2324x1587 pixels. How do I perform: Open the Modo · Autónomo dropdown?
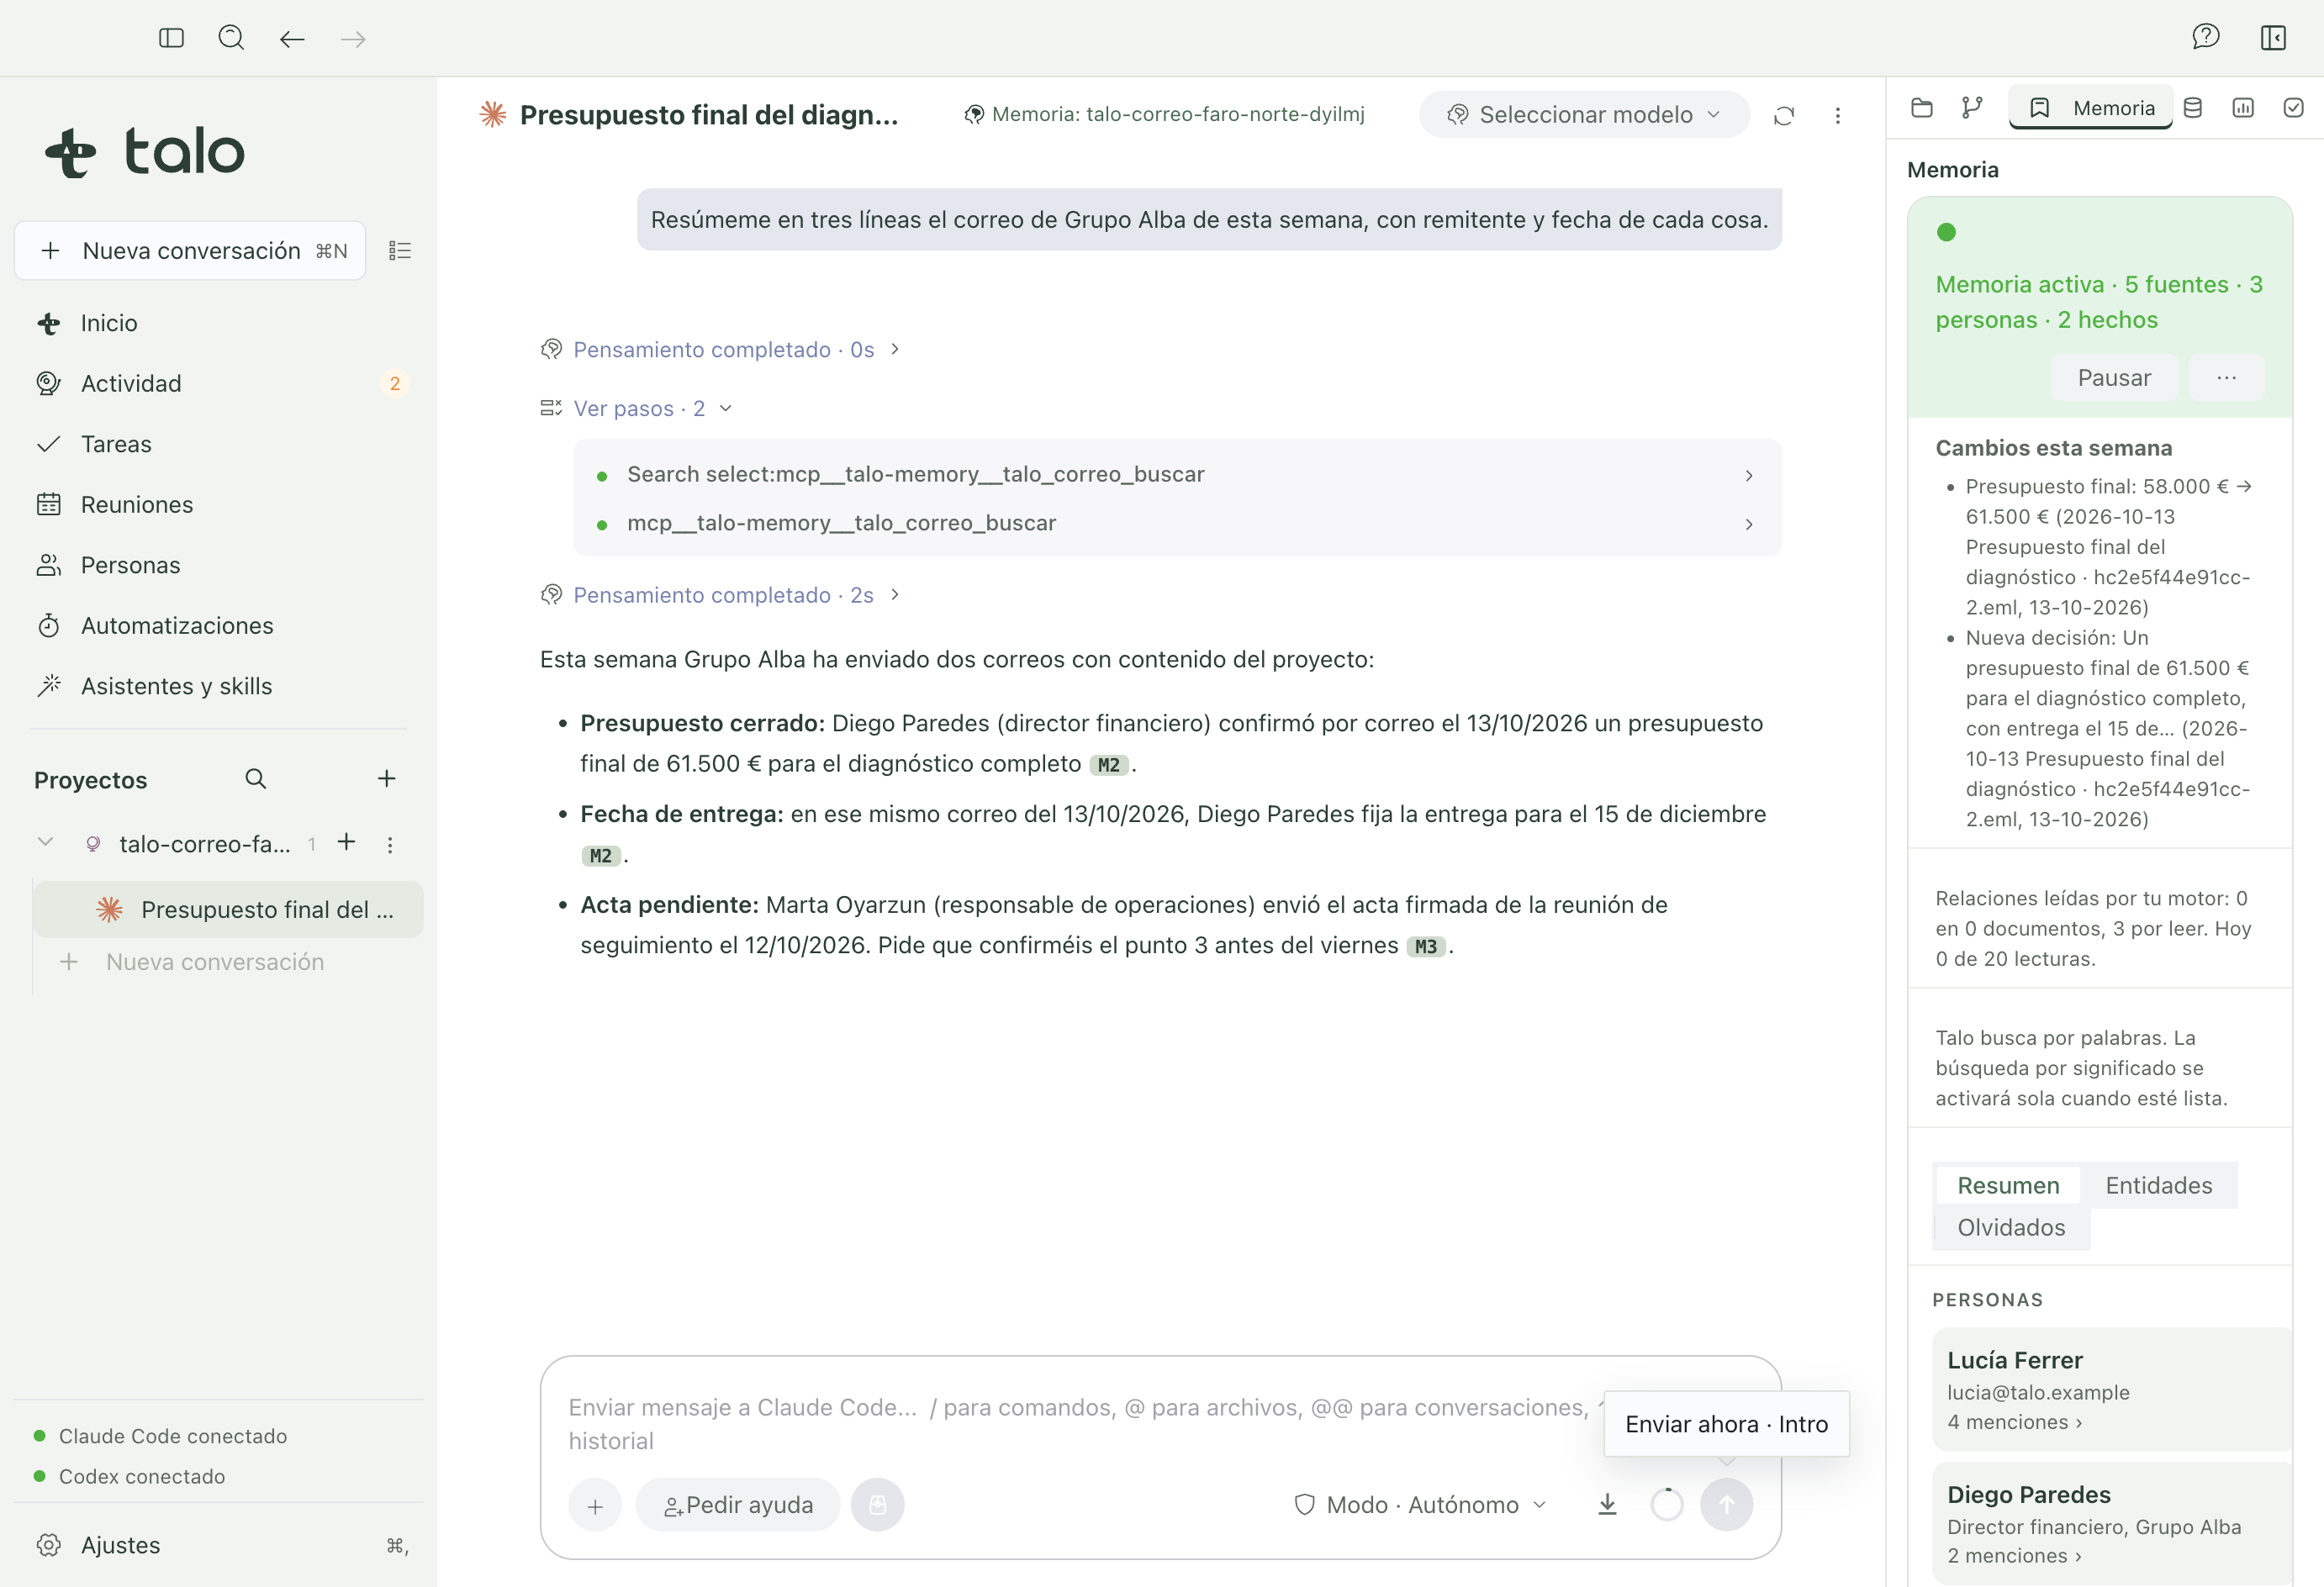1420,1505
